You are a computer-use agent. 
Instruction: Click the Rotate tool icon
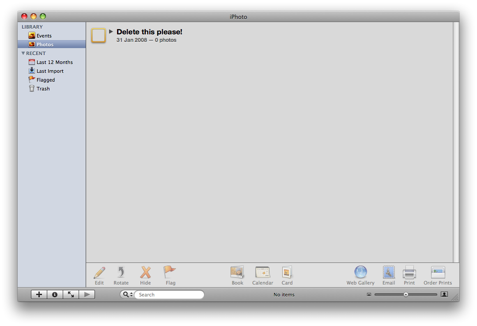pos(121,276)
